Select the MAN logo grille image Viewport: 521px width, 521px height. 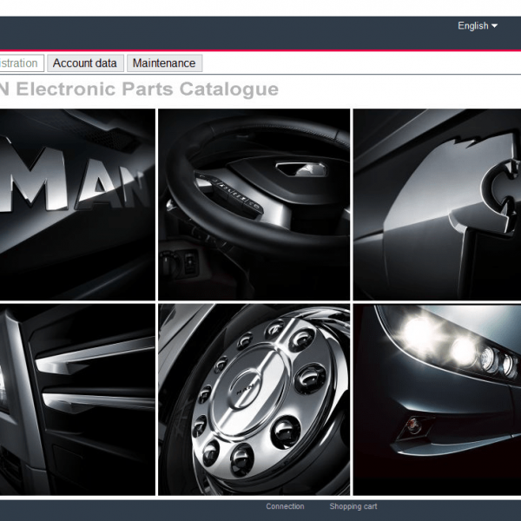77,204
